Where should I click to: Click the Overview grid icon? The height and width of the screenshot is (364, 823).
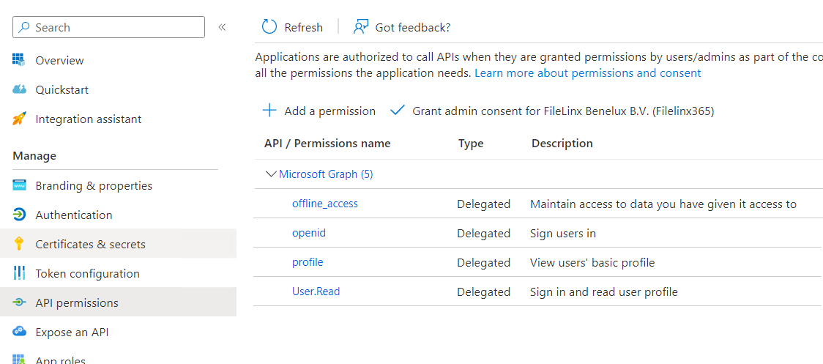(x=19, y=60)
